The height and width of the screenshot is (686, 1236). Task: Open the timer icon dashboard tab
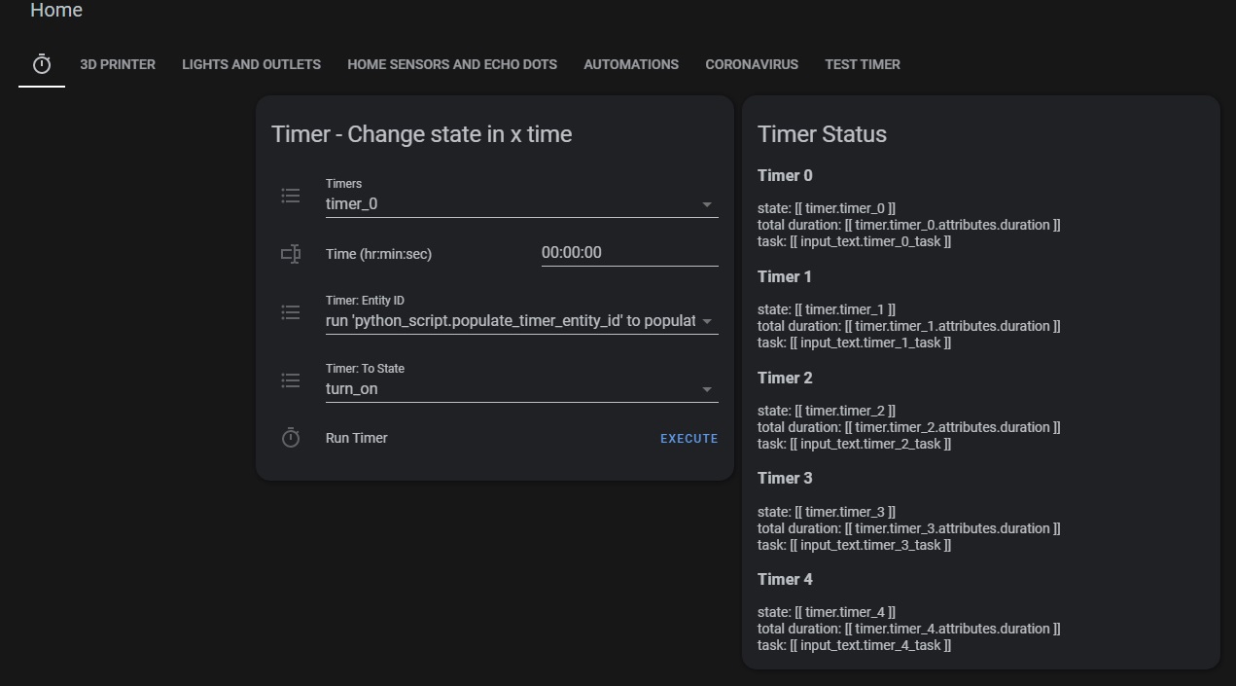coord(42,64)
